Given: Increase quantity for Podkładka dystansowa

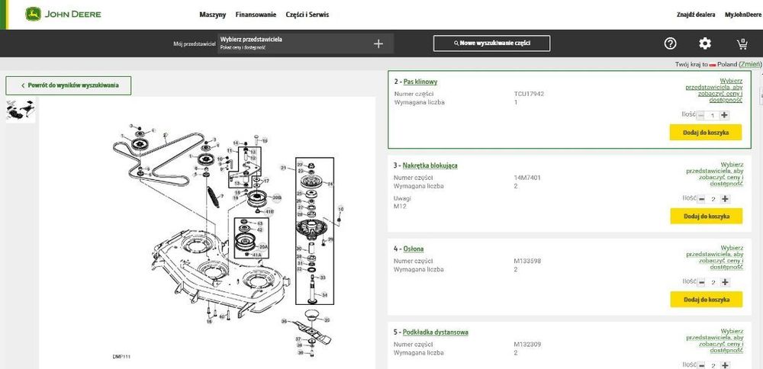Looking at the screenshot, I should coord(725,366).
